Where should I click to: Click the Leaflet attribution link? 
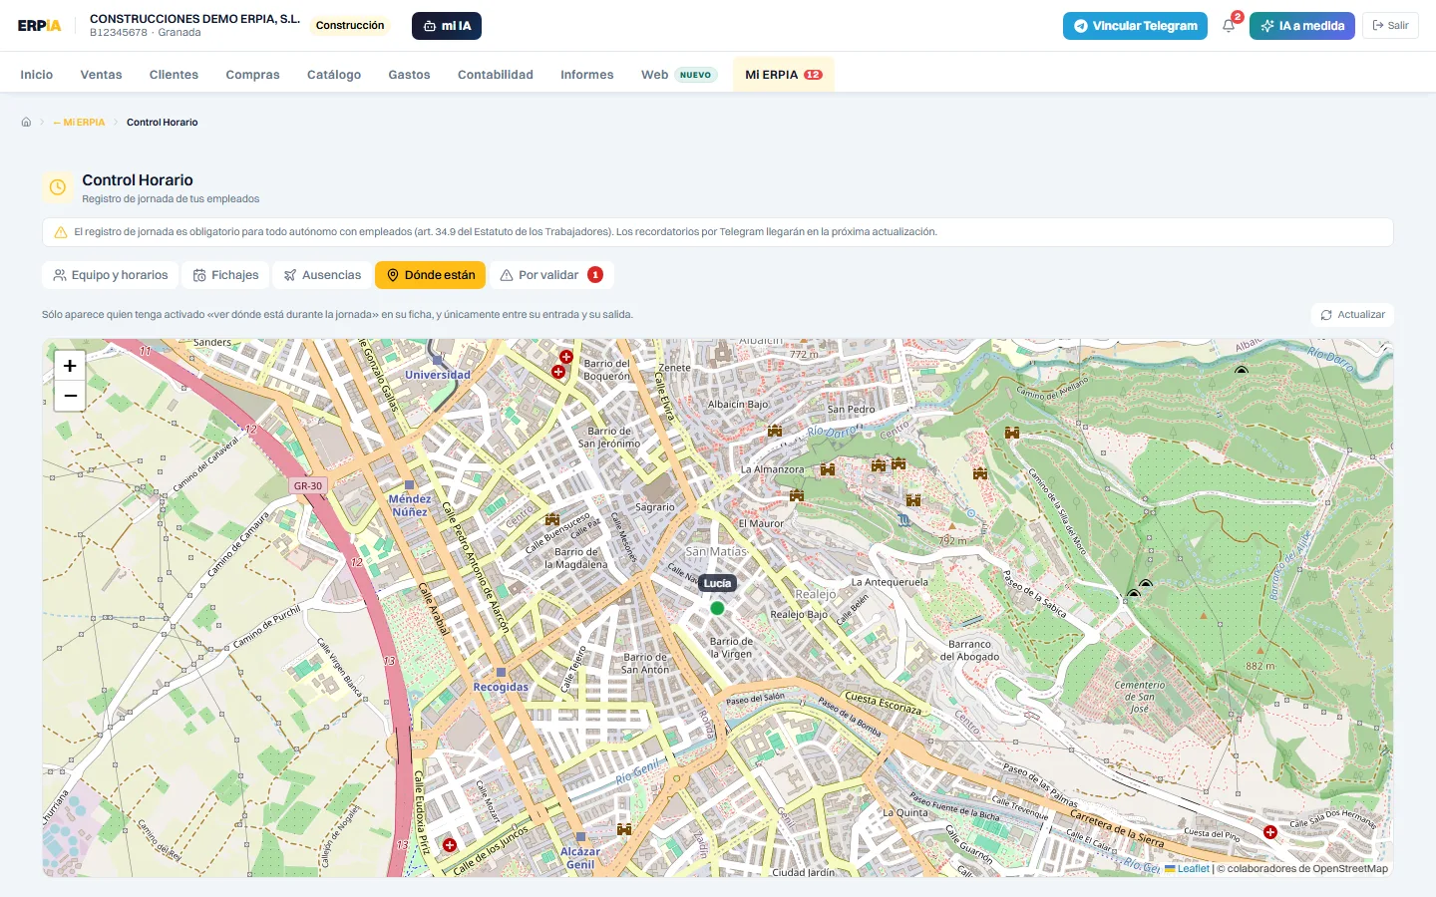(x=1193, y=869)
